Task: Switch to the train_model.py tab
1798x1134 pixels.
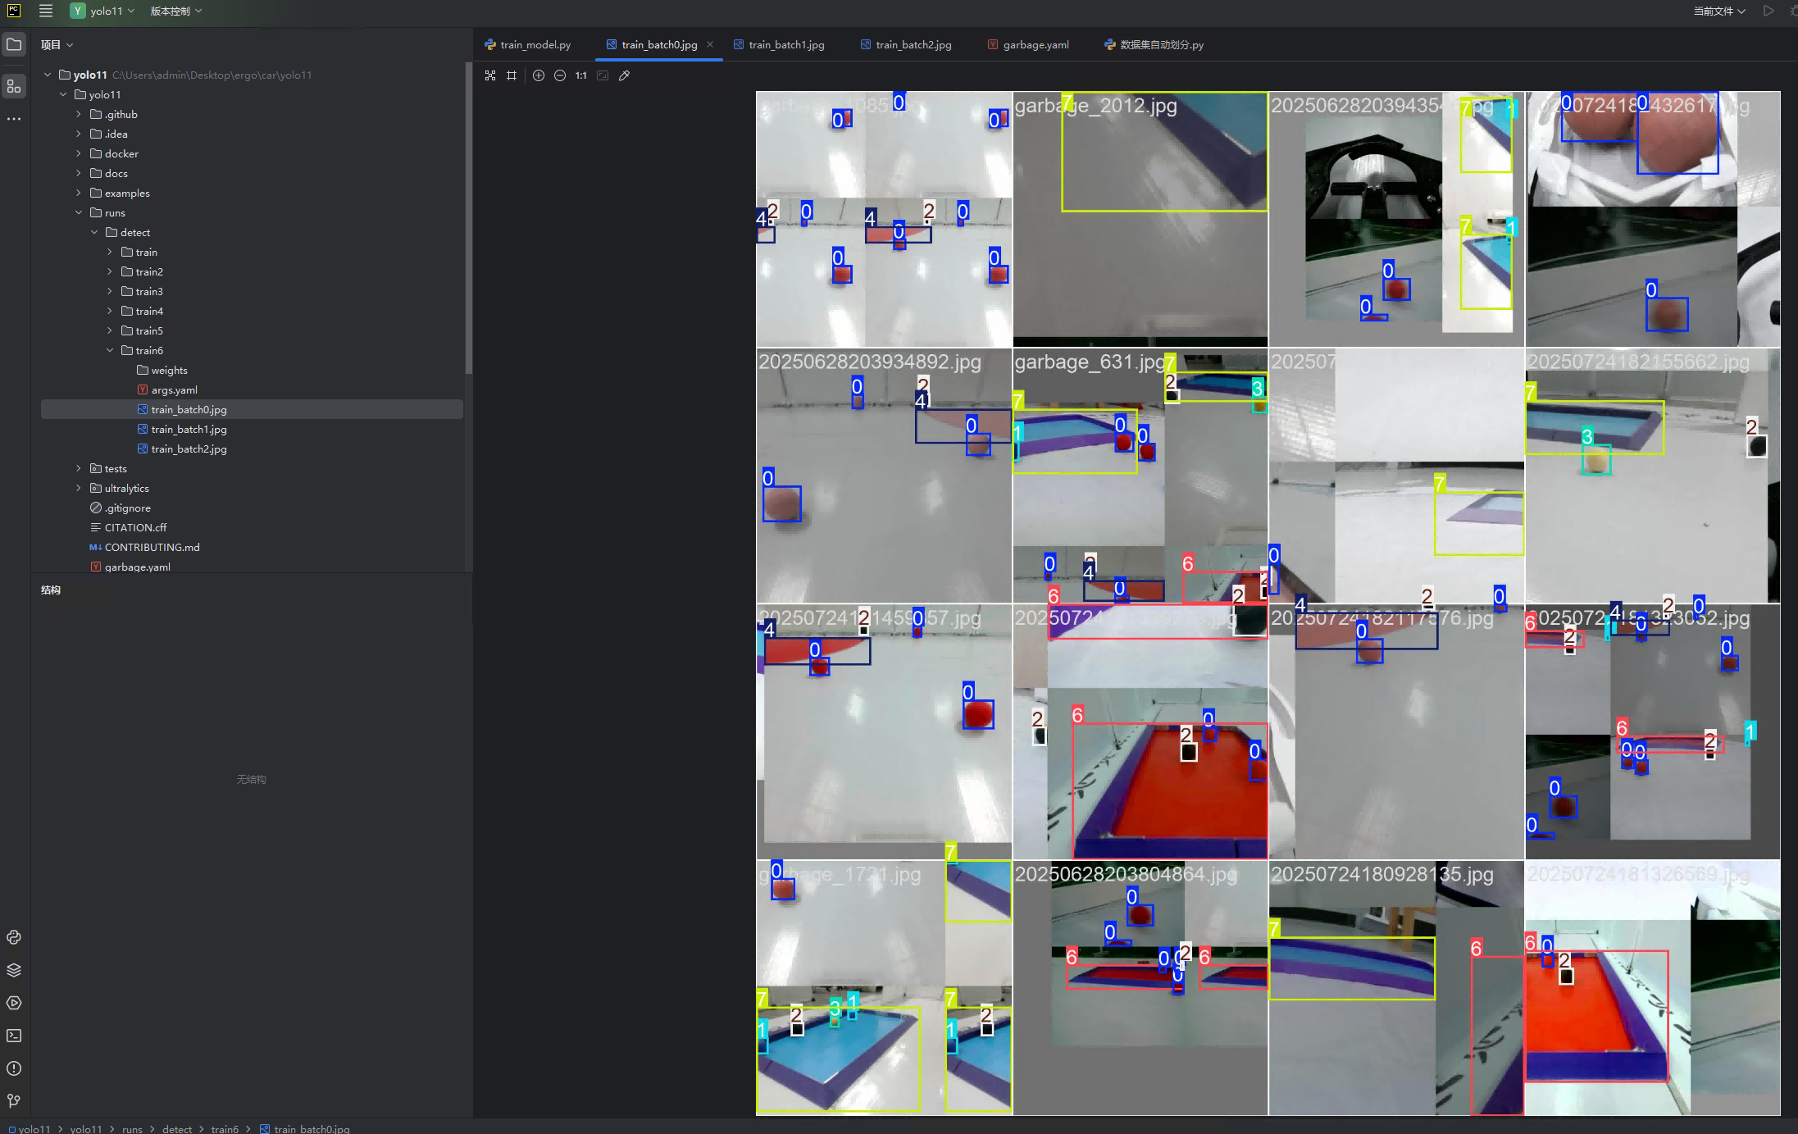Action: pos(535,44)
